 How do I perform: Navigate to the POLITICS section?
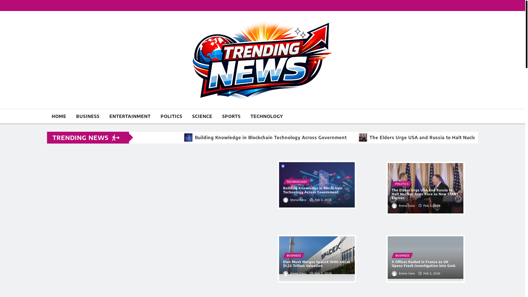tap(171, 116)
